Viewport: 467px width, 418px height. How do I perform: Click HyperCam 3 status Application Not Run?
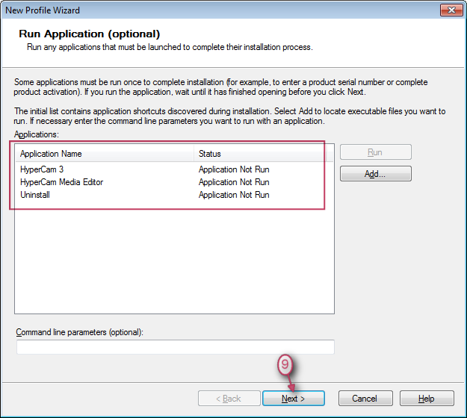pyautogui.click(x=234, y=169)
